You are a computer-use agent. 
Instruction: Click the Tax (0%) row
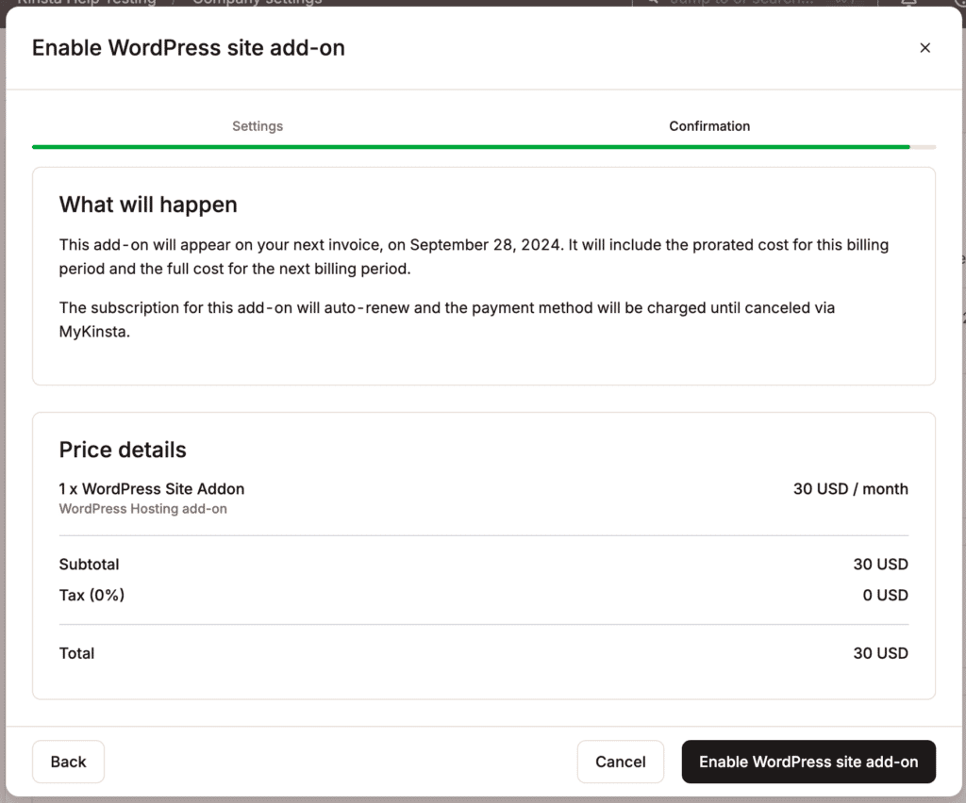[92, 595]
